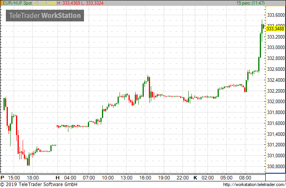This screenshot has height=188, width=286.
Task: Click the 02:00 time axis label
Action: coord(207,177)
